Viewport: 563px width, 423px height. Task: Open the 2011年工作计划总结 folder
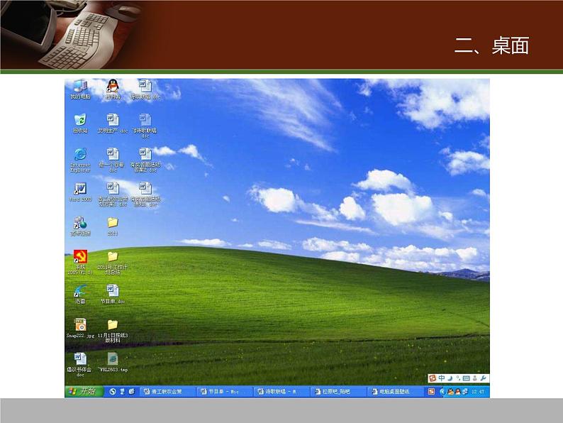(x=112, y=263)
